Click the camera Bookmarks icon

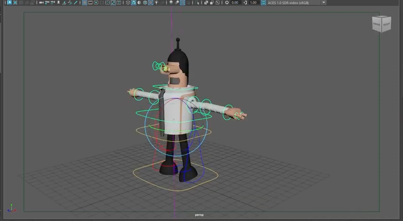coord(59,3)
